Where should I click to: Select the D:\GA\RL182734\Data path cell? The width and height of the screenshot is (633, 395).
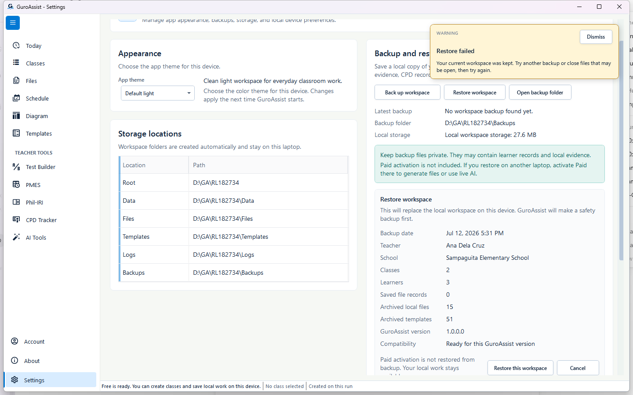tap(268, 201)
